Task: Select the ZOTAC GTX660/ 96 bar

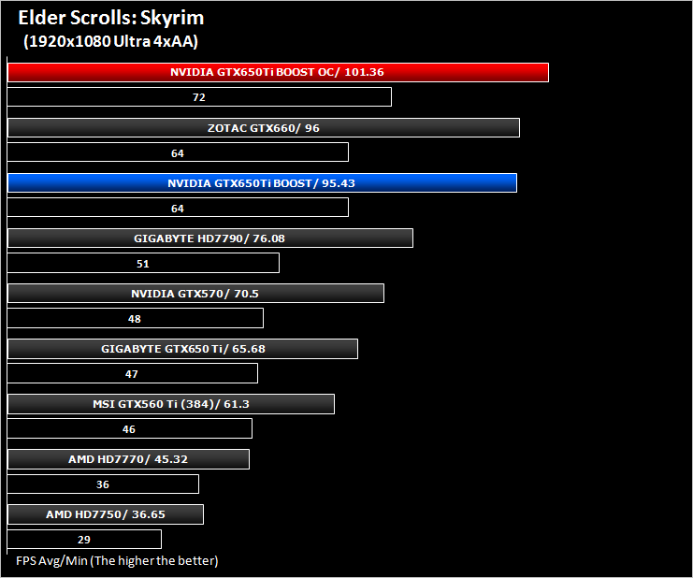Action: (x=264, y=128)
